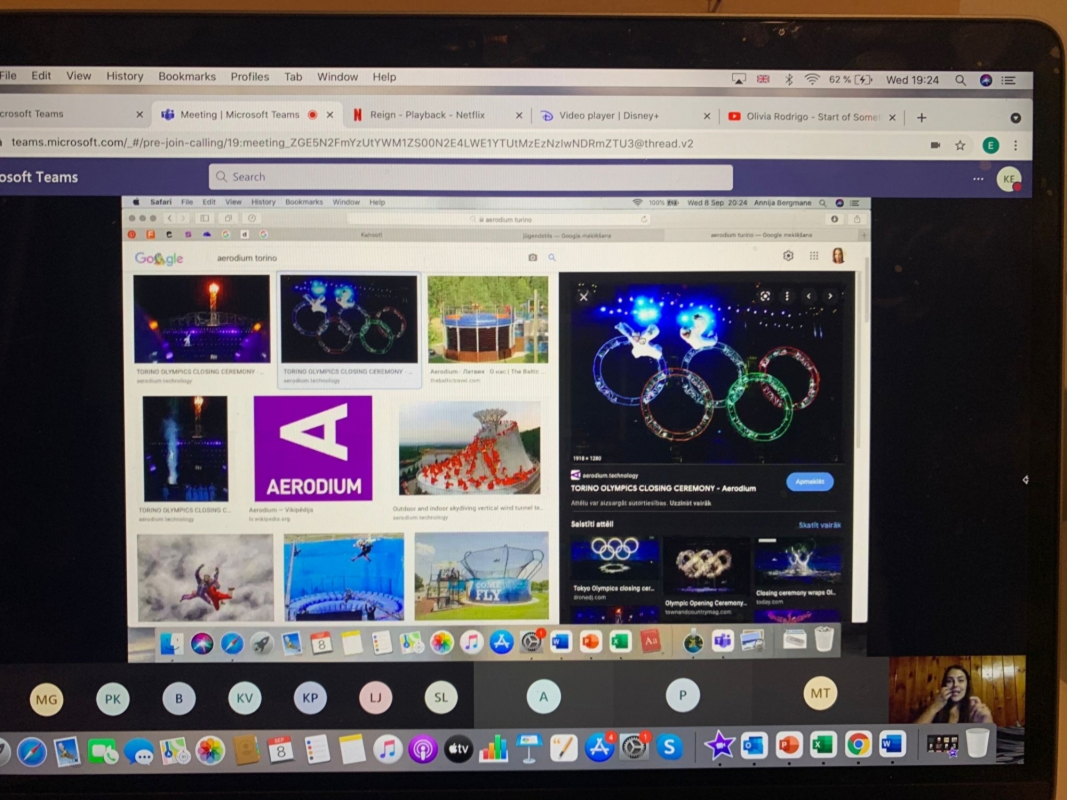The height and width of the screenshot is (800, 1067).
Task: Click the Wed 19:24 clock in the menu bar
Action: 912,80
